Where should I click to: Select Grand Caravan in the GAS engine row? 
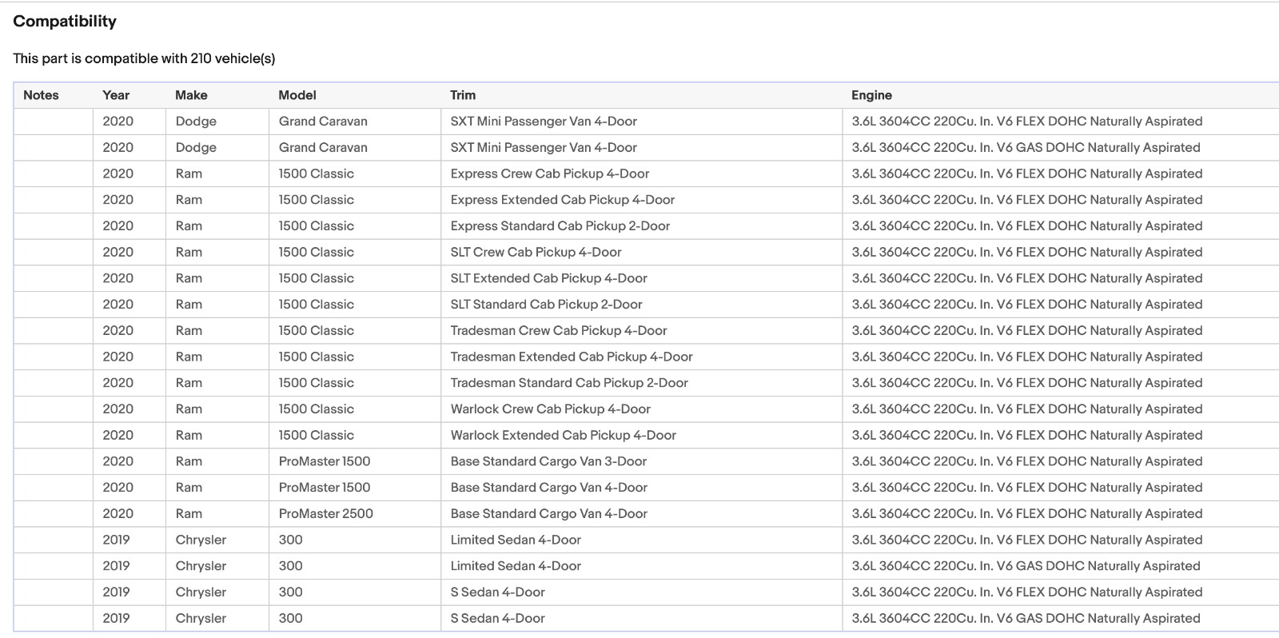click(x=323, y=148)
